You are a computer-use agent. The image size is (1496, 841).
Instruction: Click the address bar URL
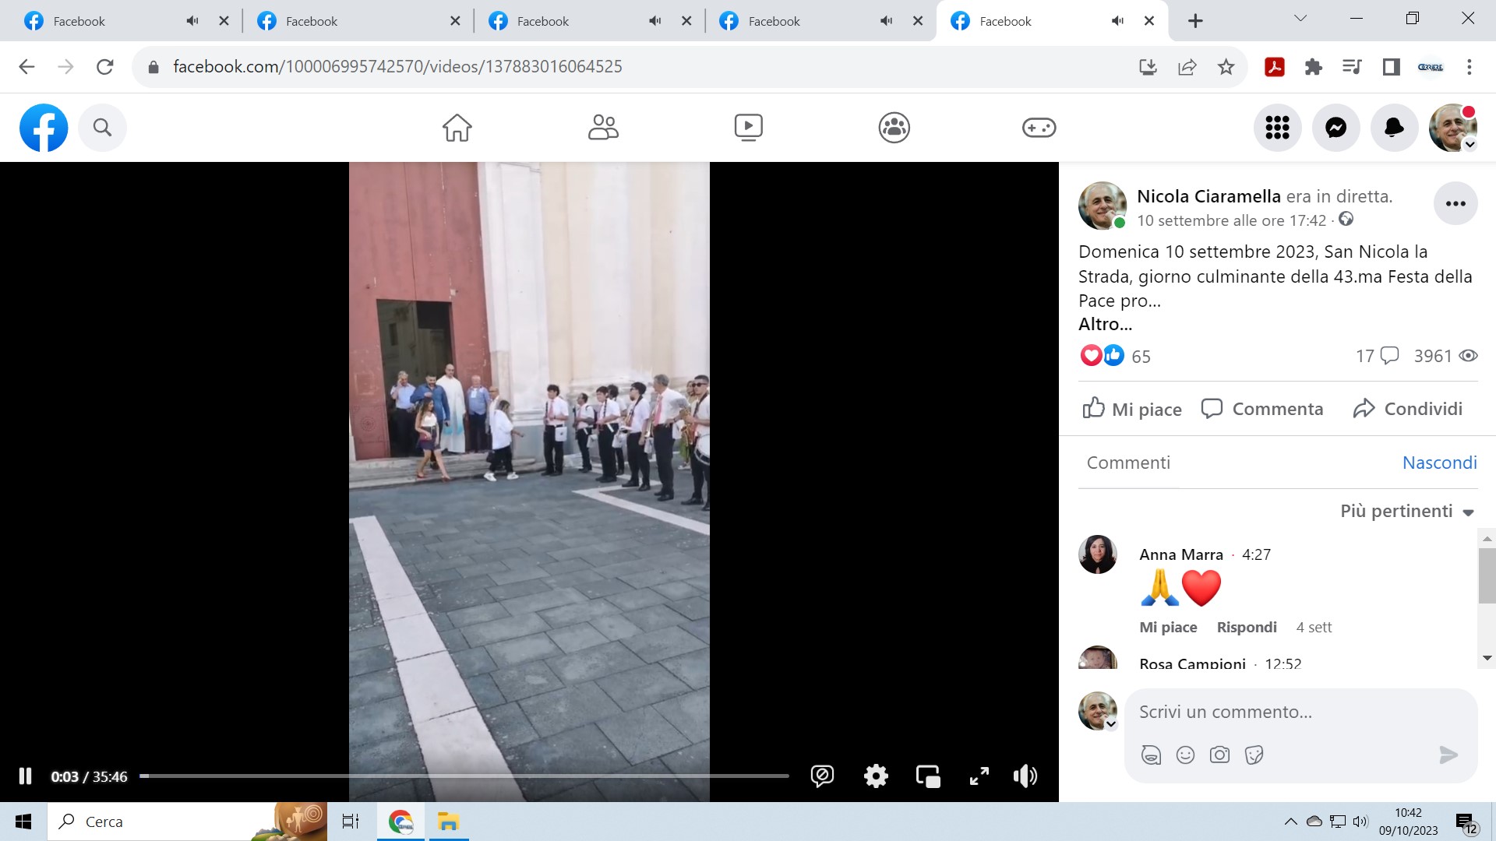397,67
